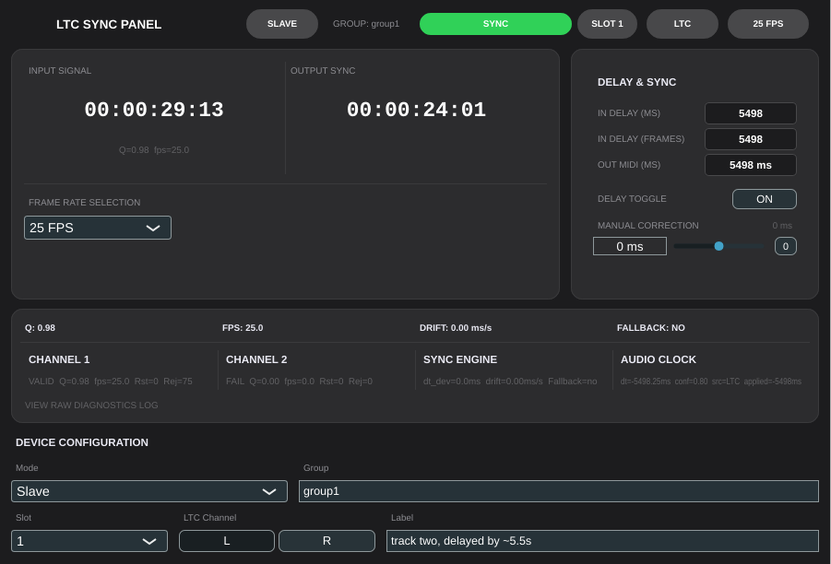
Task: Open the Mode dropdown showing Slave
Action: coord(149,491)
